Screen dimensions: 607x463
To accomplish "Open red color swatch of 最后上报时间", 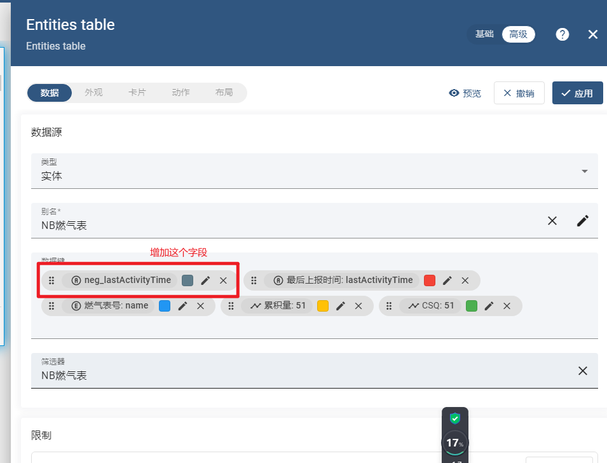I will point(430,280).
